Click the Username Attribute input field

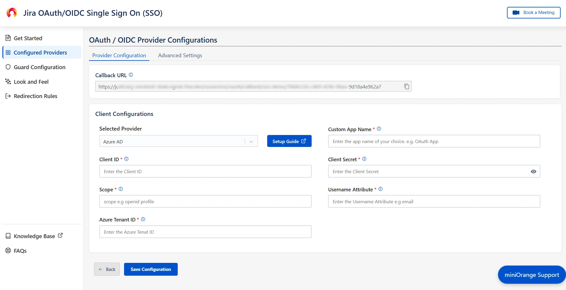(434, 201)
